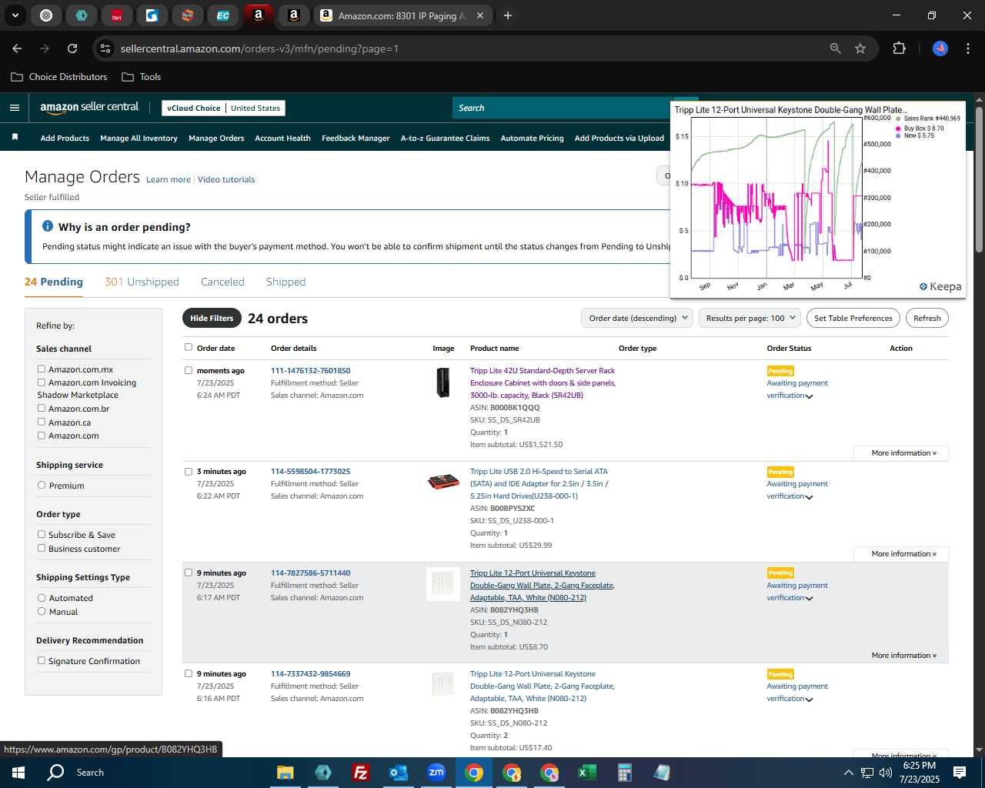Open File Explorer from the taskbar
985x788 pixels.
tap(285, 773)
